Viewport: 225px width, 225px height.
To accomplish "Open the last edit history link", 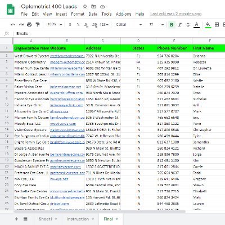I will (x=176, y=14).
